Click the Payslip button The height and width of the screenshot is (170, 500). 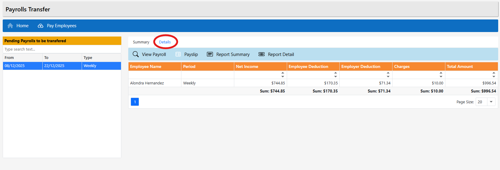pos(186,54)
